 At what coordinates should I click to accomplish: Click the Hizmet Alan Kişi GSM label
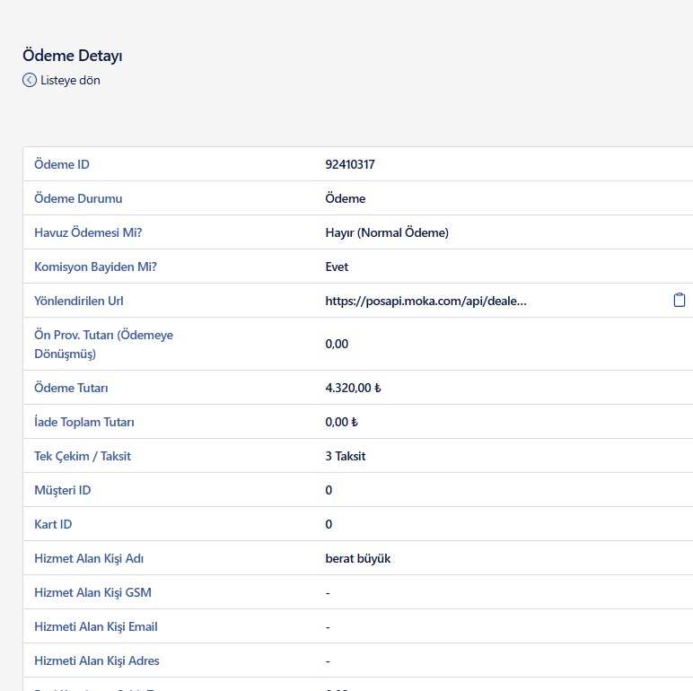(92, 592)
